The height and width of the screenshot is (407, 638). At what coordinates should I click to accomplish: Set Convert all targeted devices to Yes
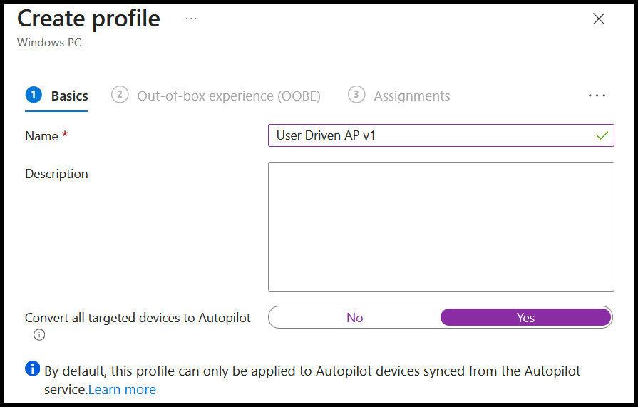point(525,317)
